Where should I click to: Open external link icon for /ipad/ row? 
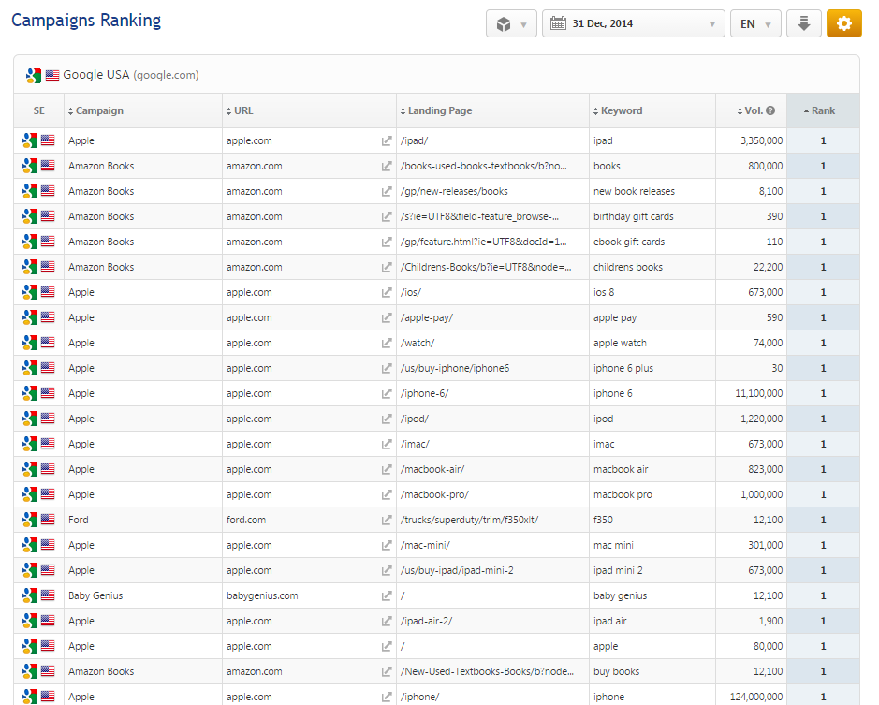(387, 141)
